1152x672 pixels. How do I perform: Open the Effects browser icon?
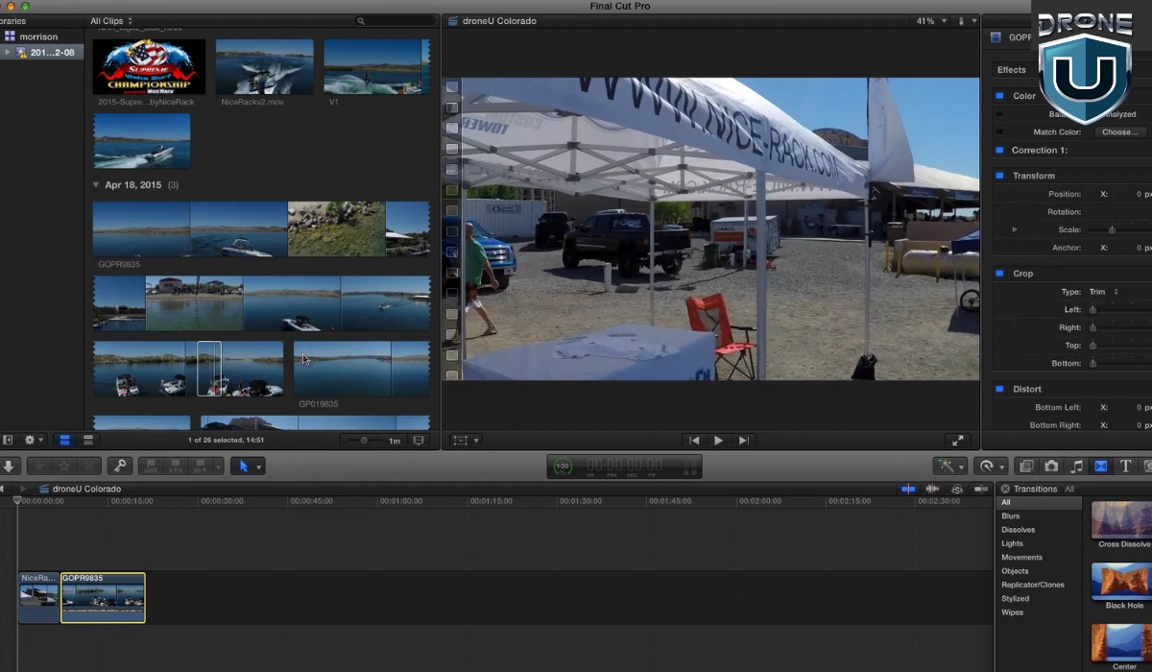pyautogui.click(x=1026, y=467)
